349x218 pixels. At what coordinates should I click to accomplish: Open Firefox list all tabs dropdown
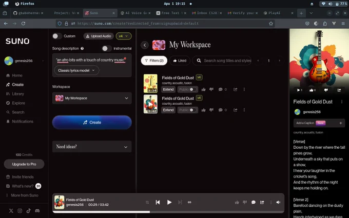[311, 13]
